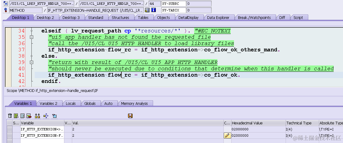This screenshot has width=343, height=143.
Task: Open the DetailDisplay tab
Action: 188,18
